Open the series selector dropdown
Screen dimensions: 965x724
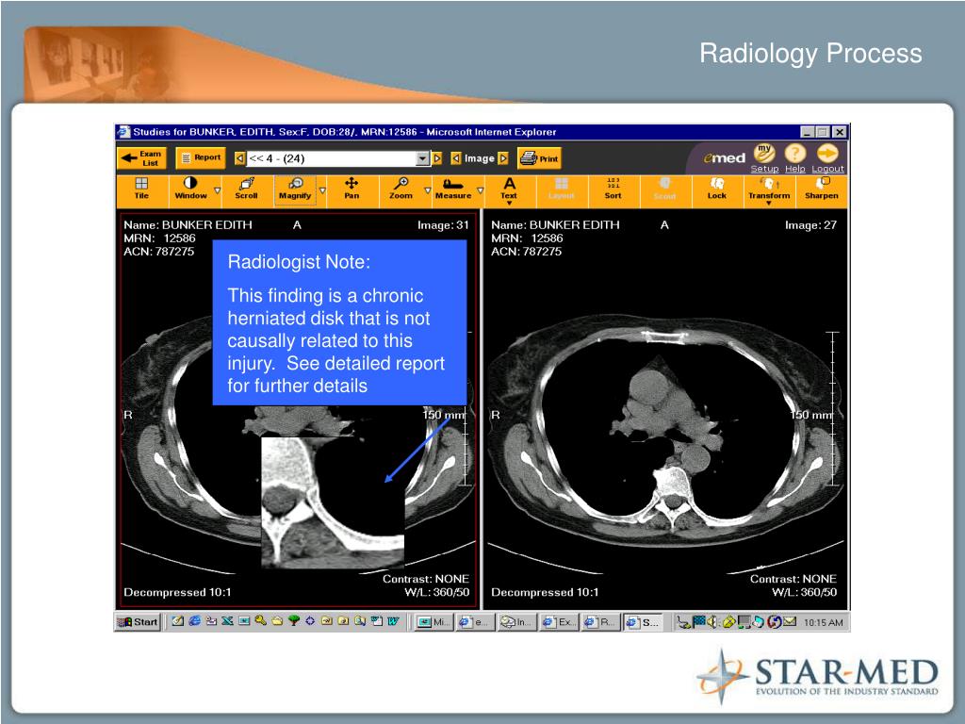(422, 158)
